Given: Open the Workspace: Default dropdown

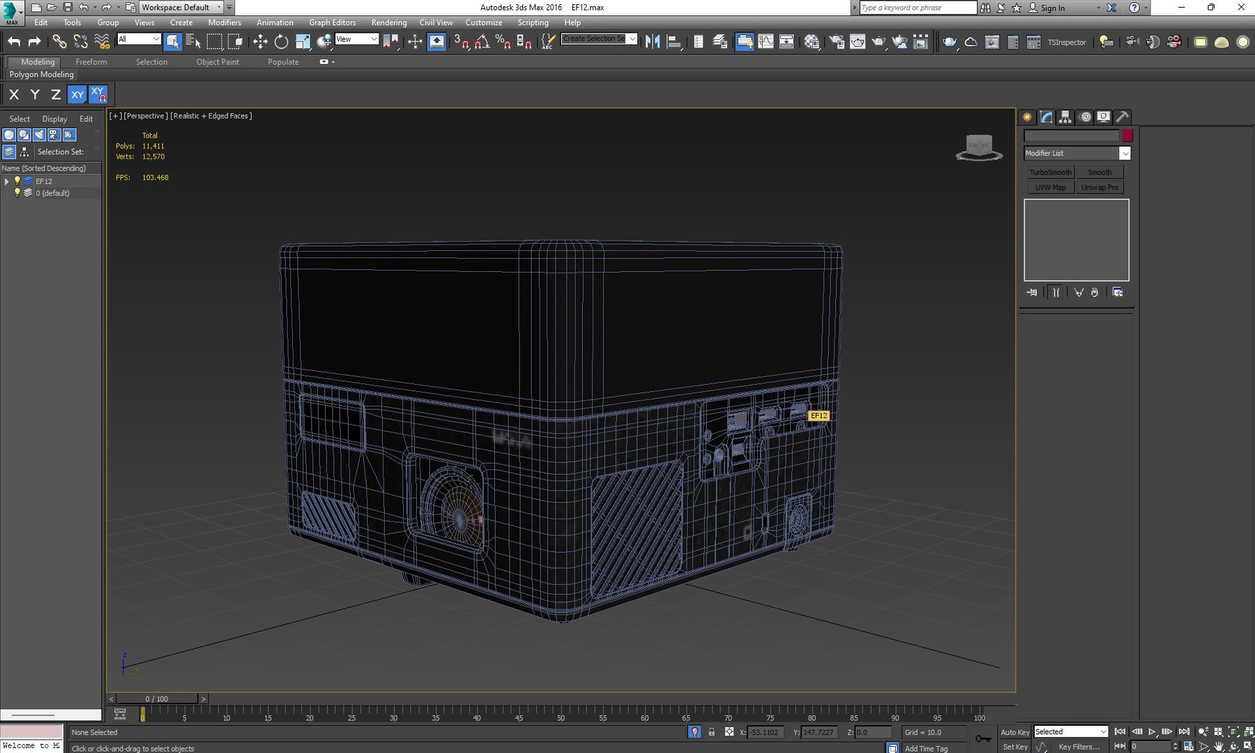Looking at the screenshot, I should pyautogui.click(x=181, y=7).
